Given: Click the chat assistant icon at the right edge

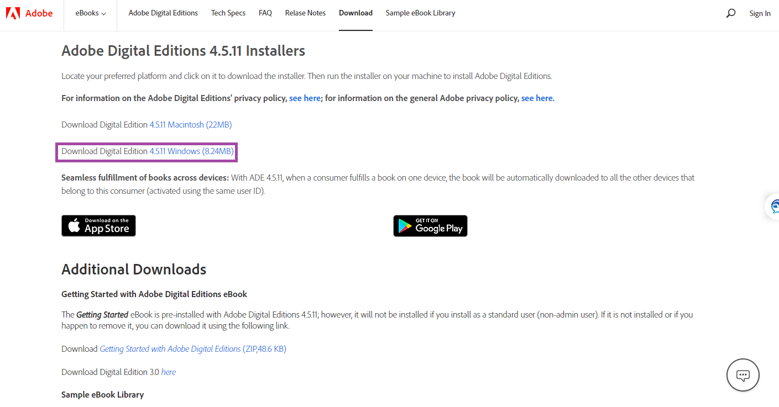Looking at the screenshot, I should [773, 207].
